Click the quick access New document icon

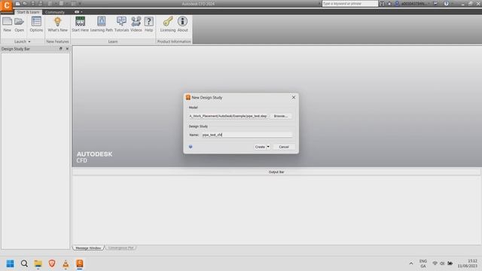[18, 4]
